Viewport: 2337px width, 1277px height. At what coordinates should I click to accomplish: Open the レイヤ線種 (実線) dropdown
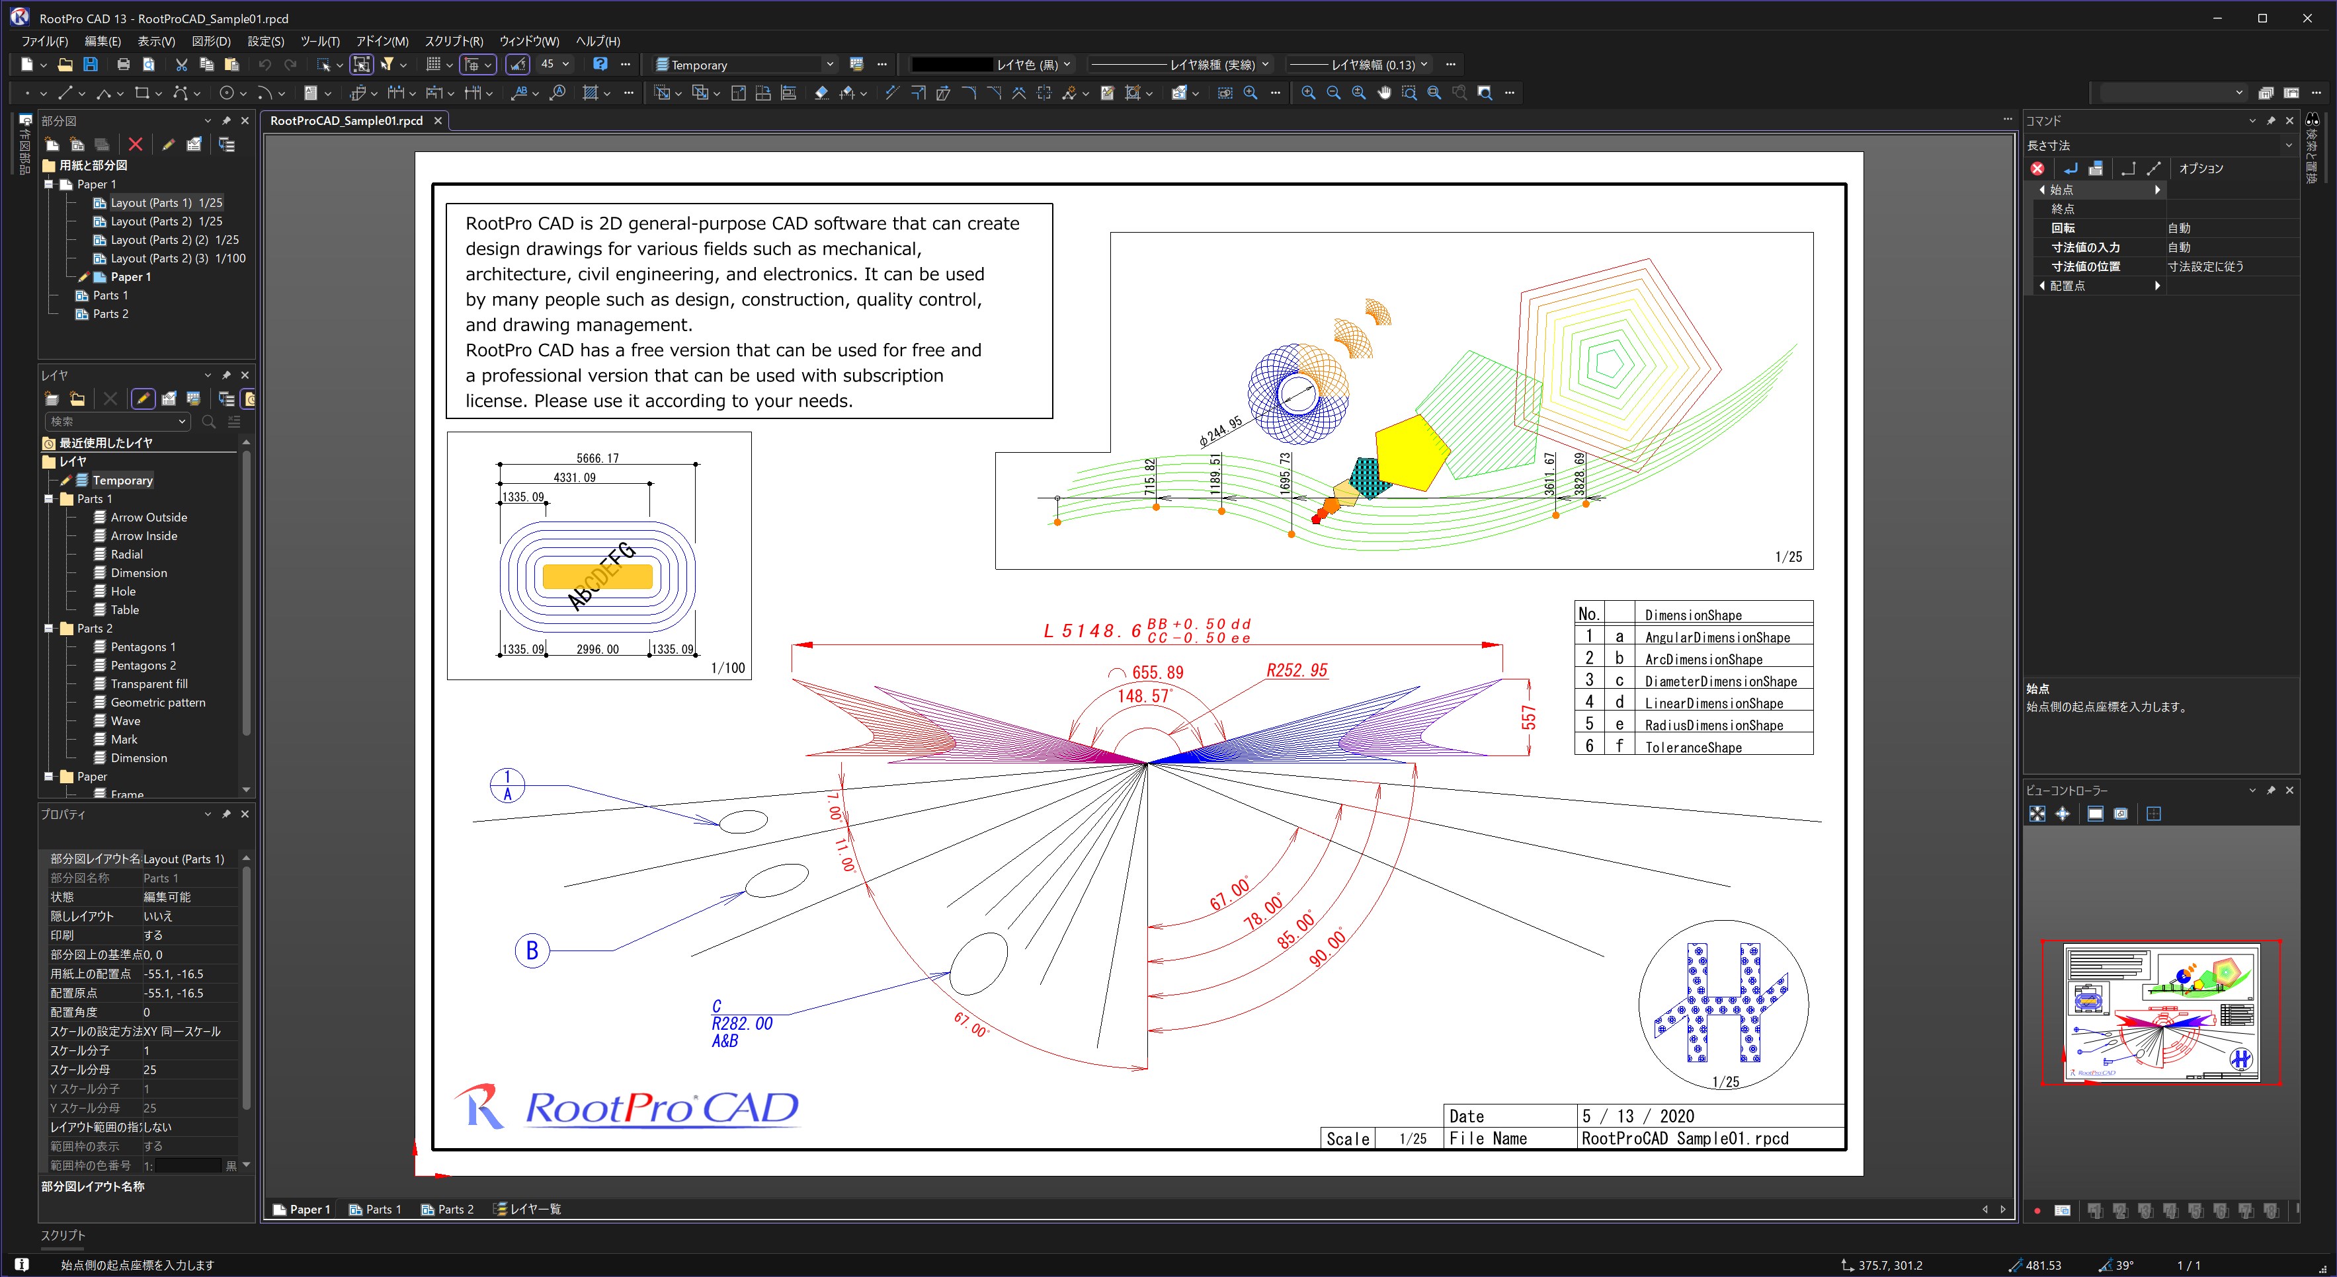[x=1266, y=64]
